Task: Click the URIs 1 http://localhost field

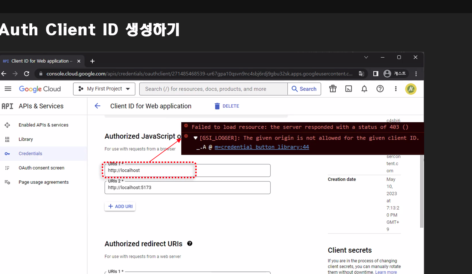Action: pyautogui.click(x=188, y=170)
